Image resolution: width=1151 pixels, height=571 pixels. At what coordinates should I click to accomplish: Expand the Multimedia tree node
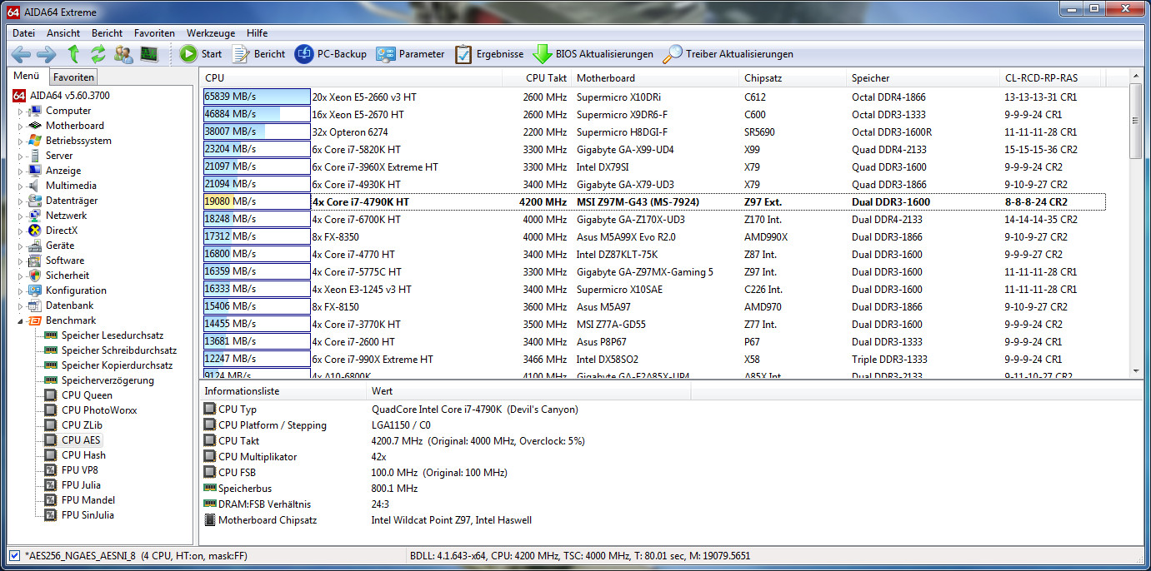(x=21, y=186)
